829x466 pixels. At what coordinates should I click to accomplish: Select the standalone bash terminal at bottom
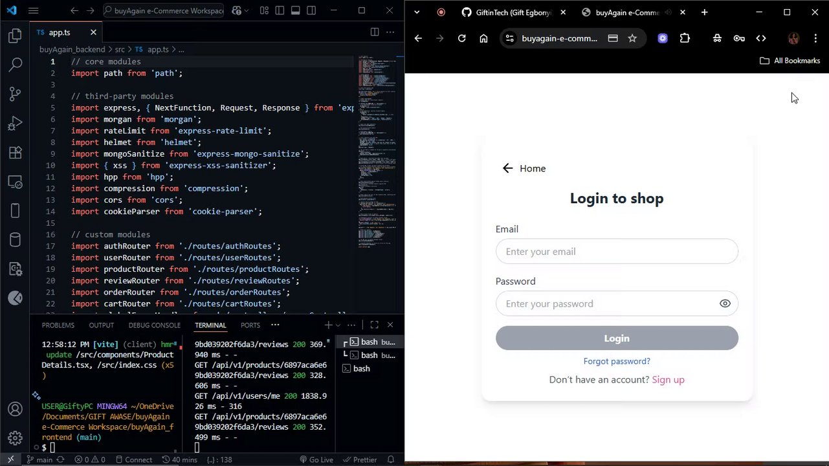point(370,368)
